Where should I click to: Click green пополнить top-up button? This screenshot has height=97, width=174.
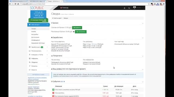(81, 32)
